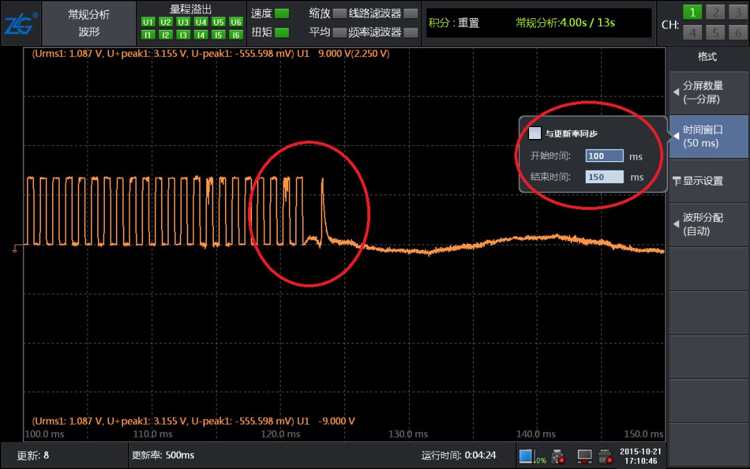The image size is (750, 469).
Task: Toggle the 缩放 indicator
Action: [339, 13]
